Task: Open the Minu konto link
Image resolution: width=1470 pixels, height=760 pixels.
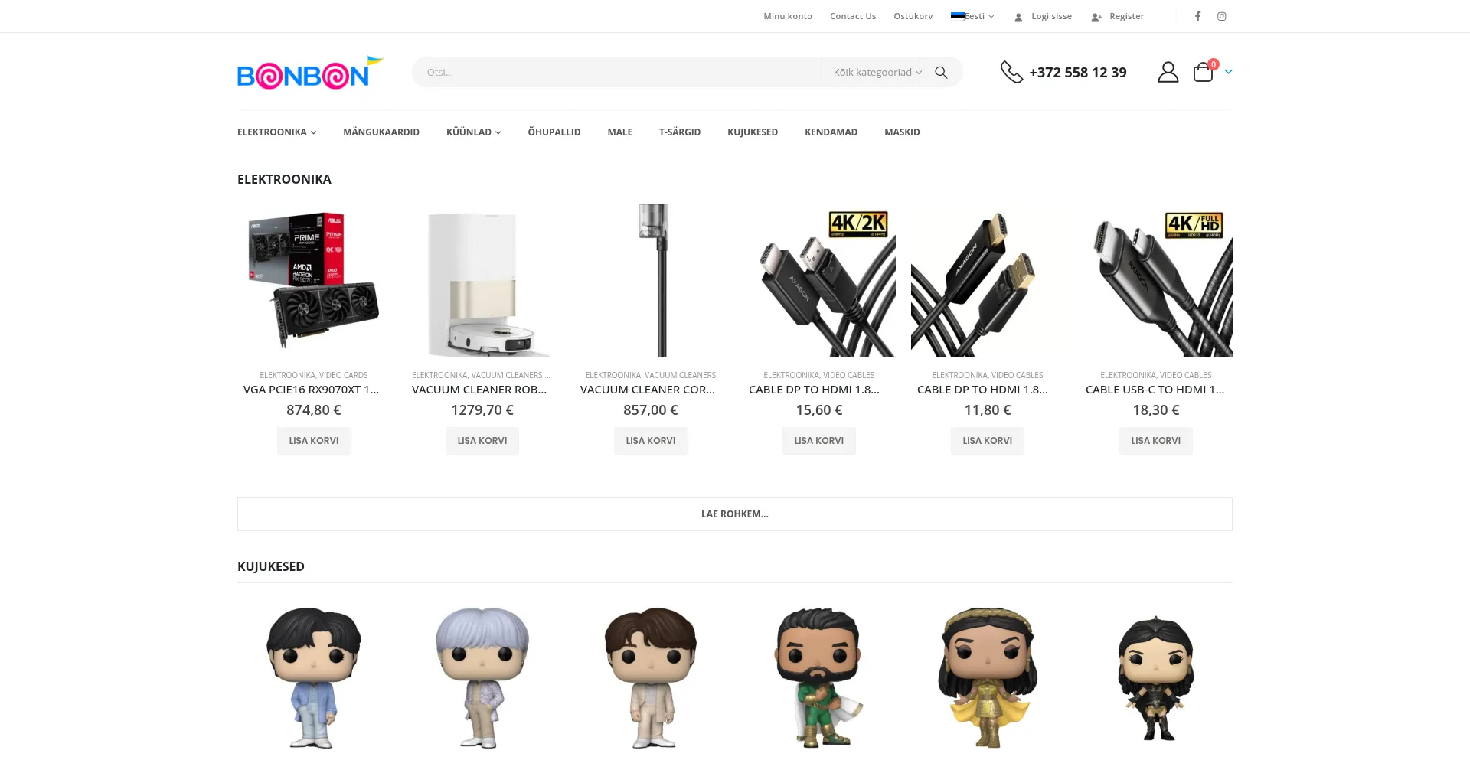Action: [x=788, y=16]
